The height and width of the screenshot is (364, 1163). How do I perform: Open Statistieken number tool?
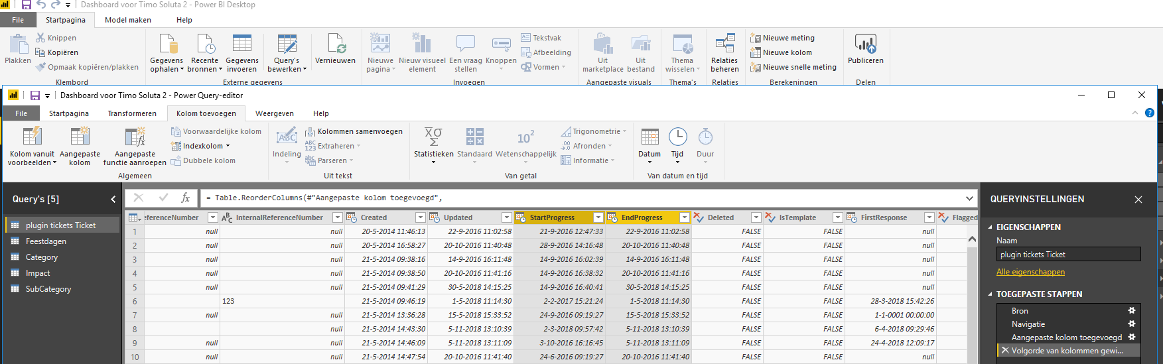pos(433,146)
